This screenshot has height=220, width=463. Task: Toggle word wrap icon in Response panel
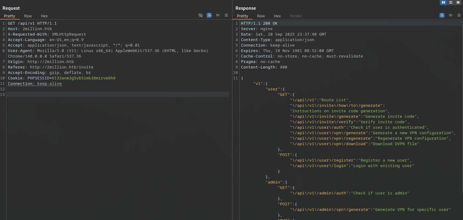click(442, 15)
